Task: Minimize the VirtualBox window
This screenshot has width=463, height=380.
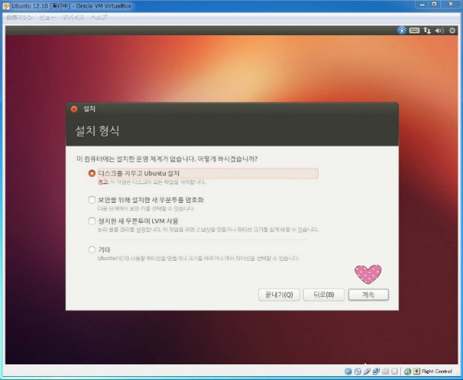Action: [422, 5]
